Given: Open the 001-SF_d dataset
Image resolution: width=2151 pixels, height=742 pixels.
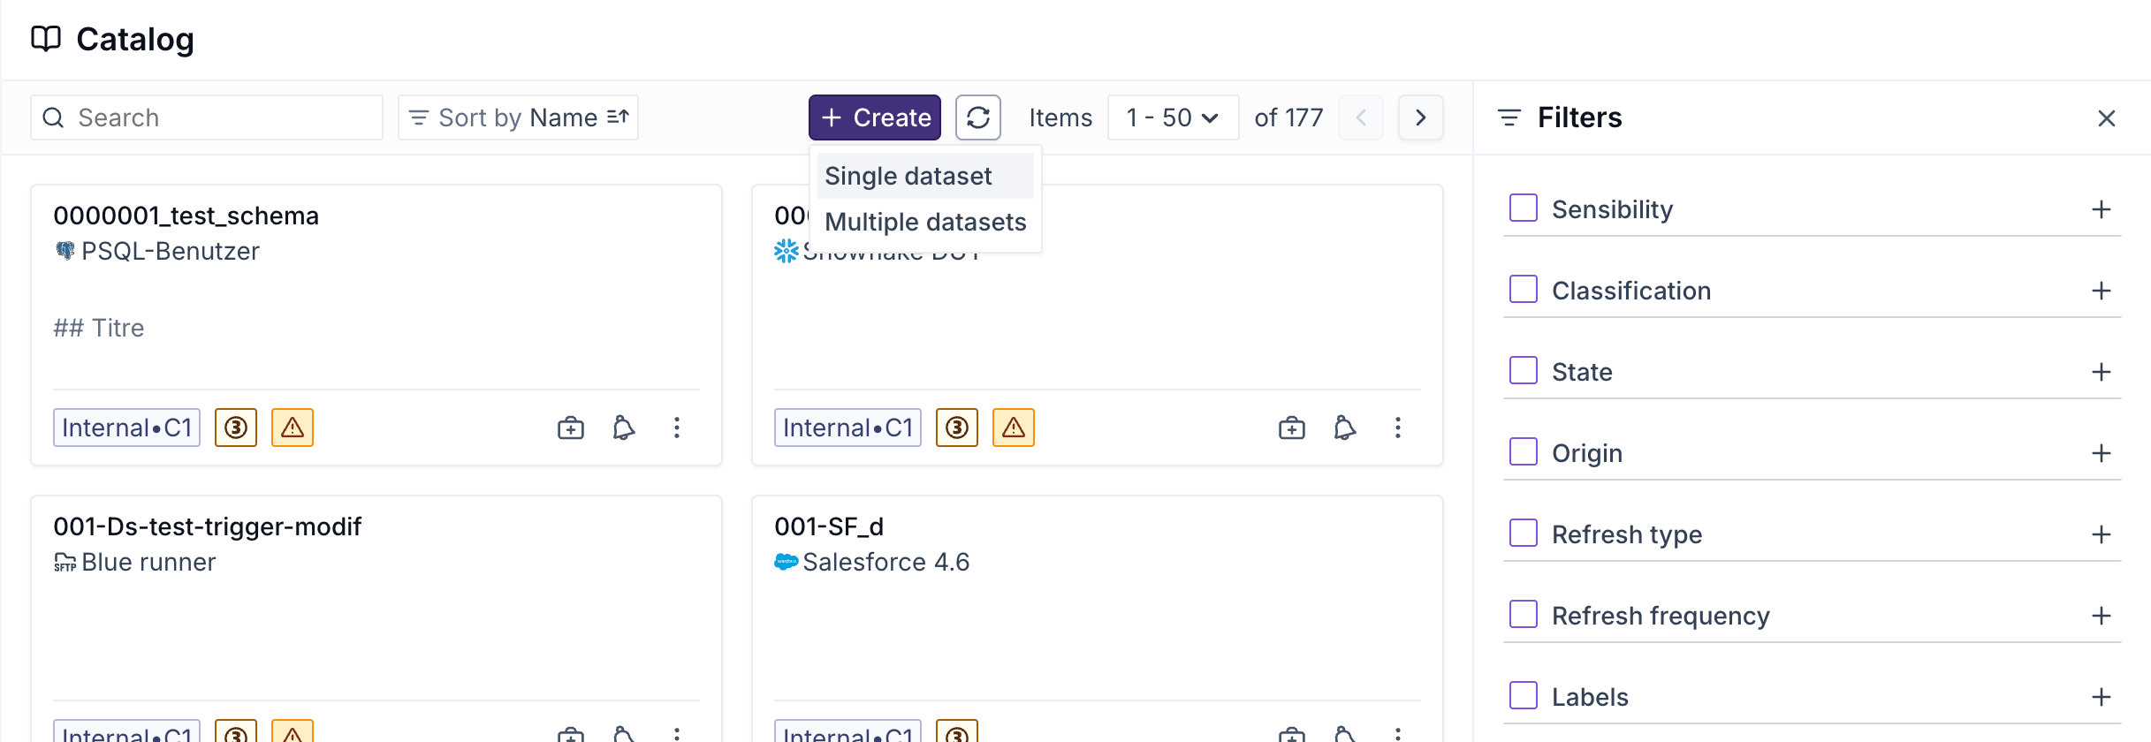Looking at the screenshot, I should [x=829, y=526].
